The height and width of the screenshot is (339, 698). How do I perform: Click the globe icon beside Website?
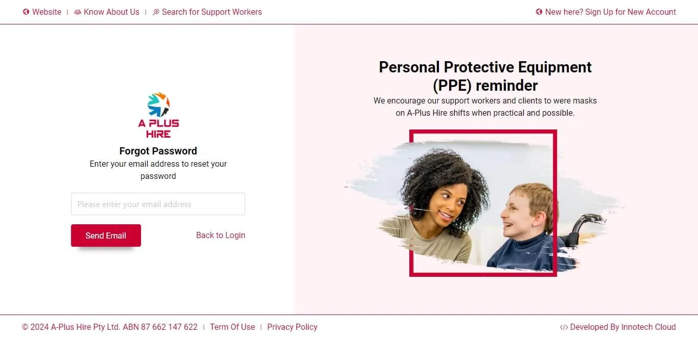tap(26, 12)
